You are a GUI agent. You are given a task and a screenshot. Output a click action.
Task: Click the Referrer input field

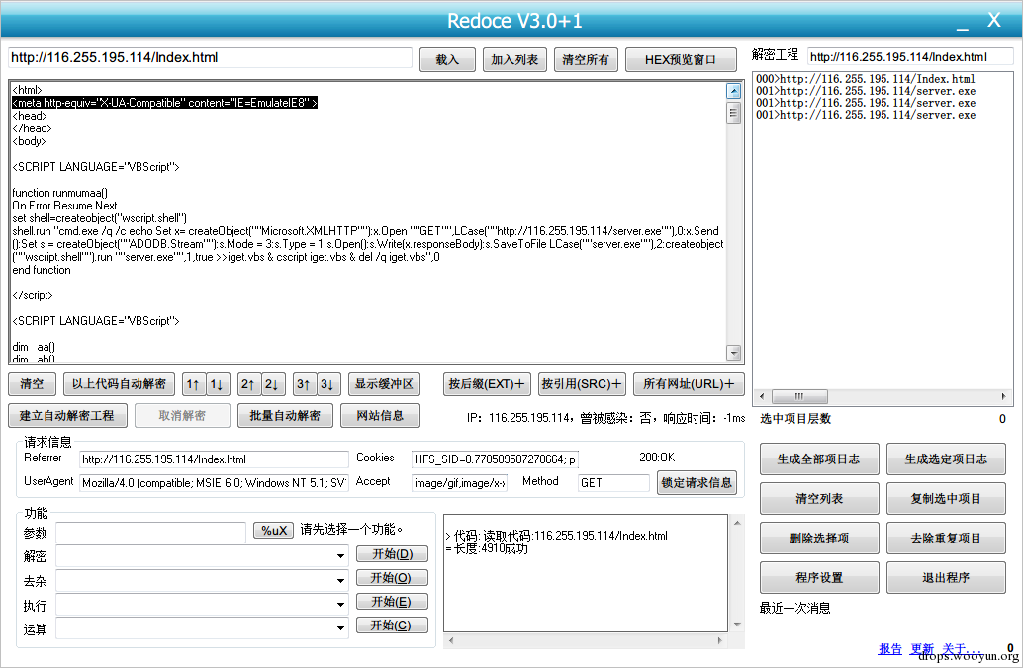point(214,459)
